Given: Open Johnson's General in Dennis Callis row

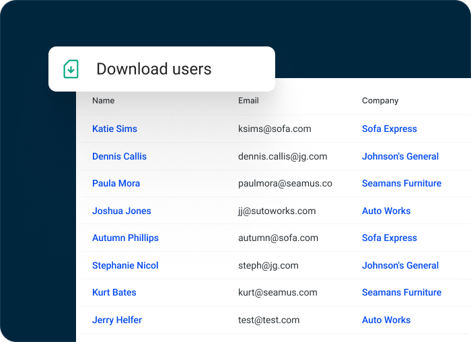Looking at the screenshot, I should point(400,156).
